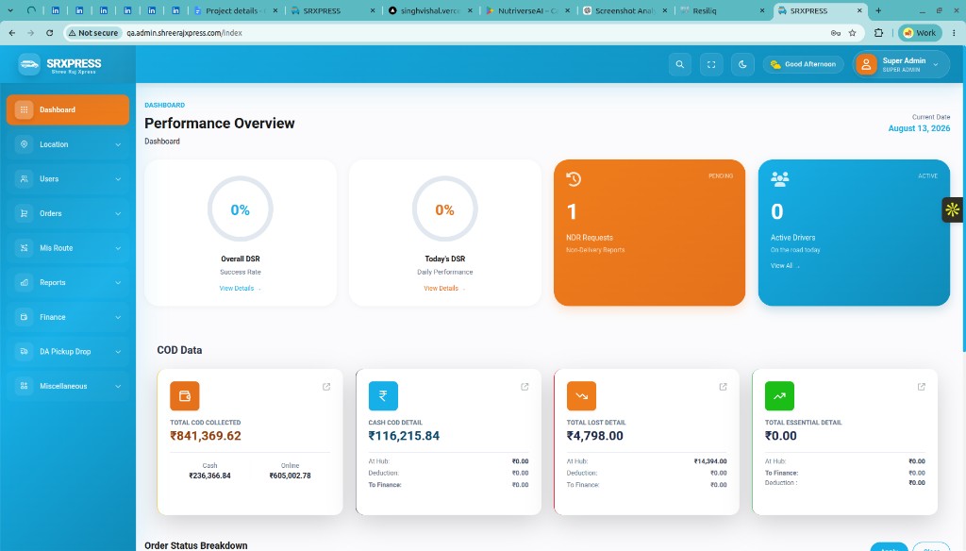Click the NDR Requests label
Image resolution: width=966 pixels, height=551 pixels.
coord(590,237)
